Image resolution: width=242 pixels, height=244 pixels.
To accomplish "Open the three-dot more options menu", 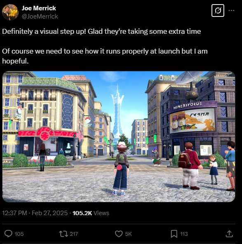I will tap(231, 11).
